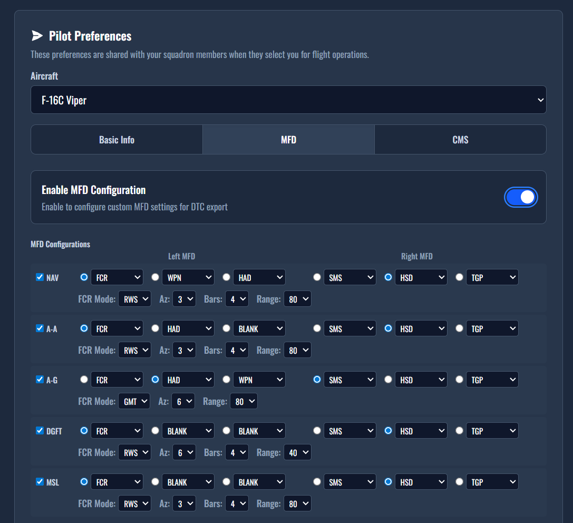Open the CMS tab
The image size is (573, 523).
pos(460,140)
